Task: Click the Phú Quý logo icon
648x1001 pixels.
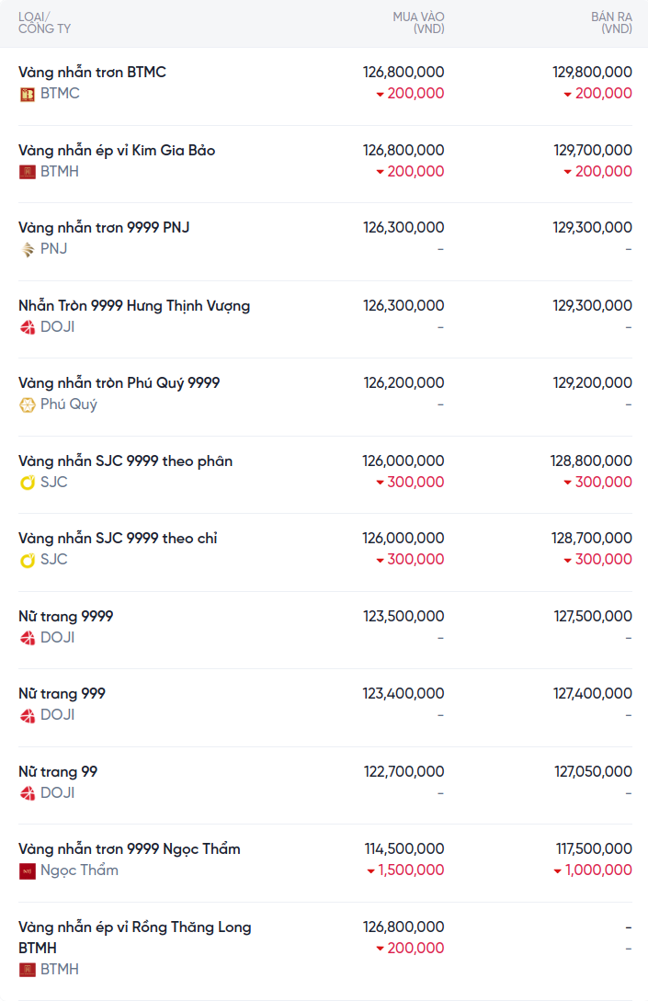Action: 28,404
